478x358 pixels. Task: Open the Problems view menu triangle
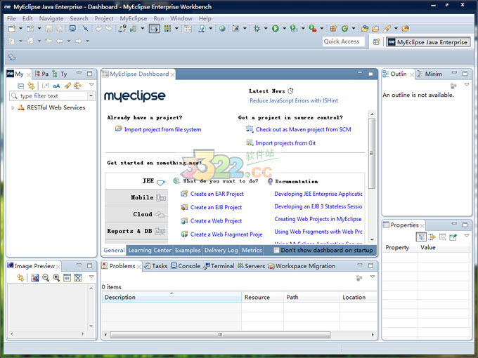pos(372,277)
